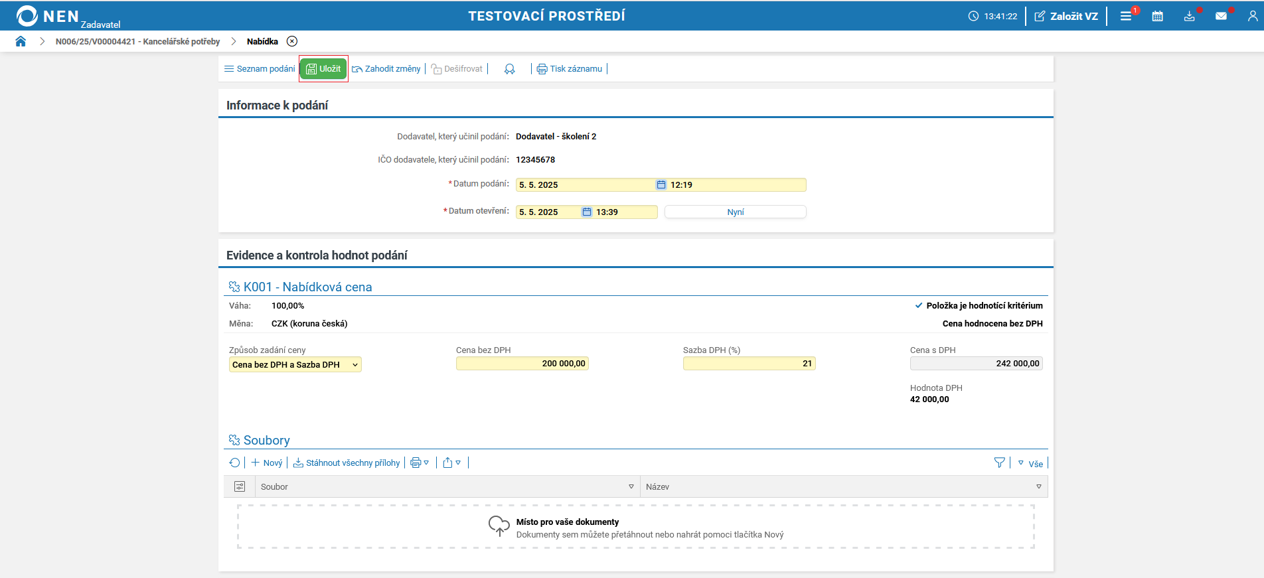Open the downloads icon in header
The image size is (1264, 578).
pyautogui.click(x=1189, y=16)
